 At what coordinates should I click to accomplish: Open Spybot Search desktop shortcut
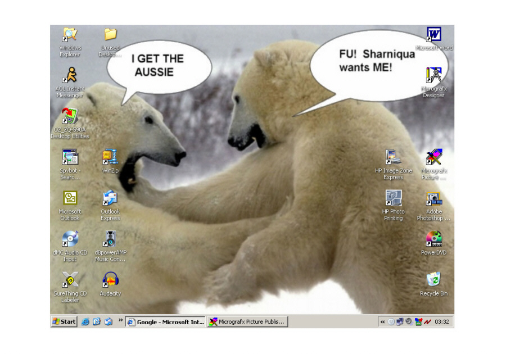click(x=70, y=157)
